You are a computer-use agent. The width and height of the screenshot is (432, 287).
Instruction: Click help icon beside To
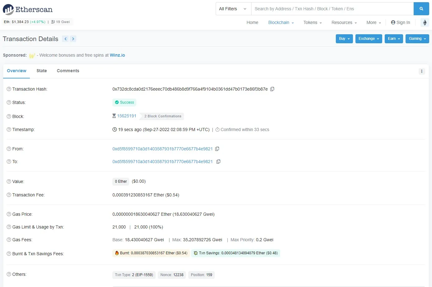click(9, 162)
